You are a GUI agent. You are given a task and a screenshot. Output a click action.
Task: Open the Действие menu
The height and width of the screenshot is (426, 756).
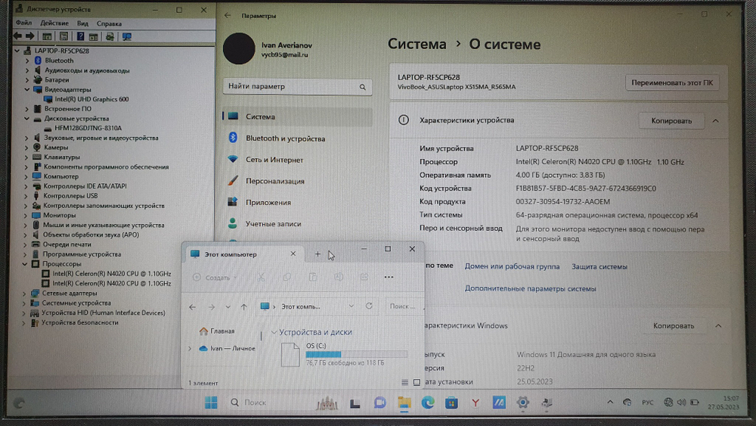click(x=54, y=23)
